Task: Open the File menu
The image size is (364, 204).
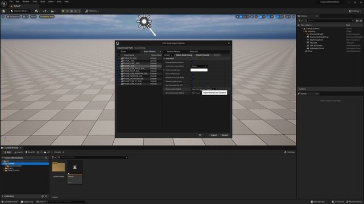Action: (11, 2)
